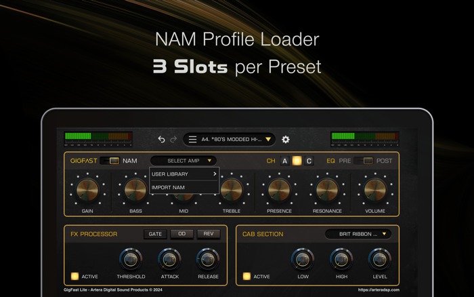The width and height of the screenshot is (474, 297).
Task: Select the Gate effect tab
Action: [x=155, y=234]
